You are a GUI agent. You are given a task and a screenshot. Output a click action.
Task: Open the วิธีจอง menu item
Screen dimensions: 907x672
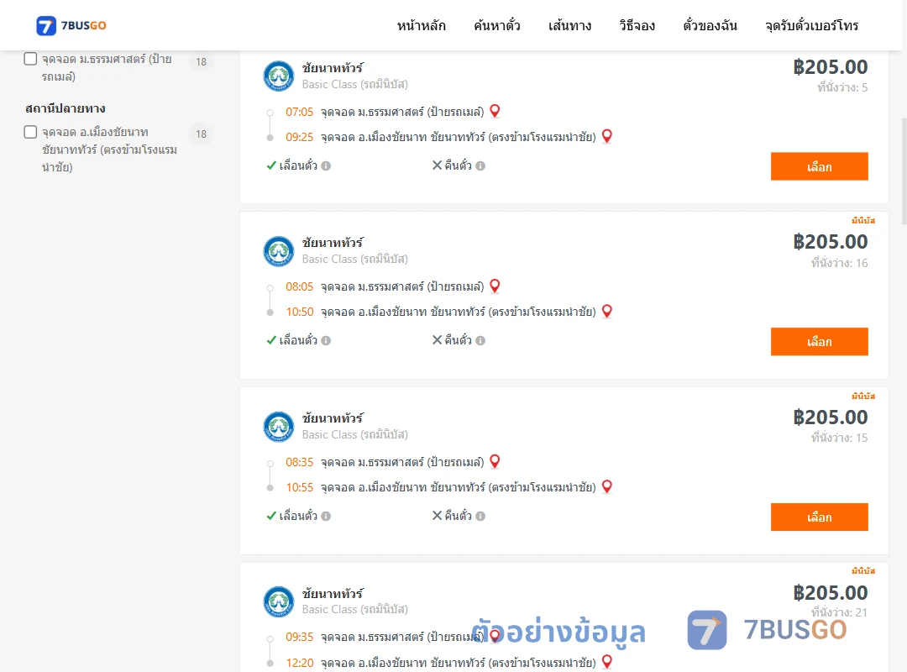[637, 25]
